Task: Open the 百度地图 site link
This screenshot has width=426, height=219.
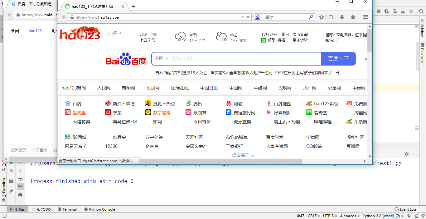Action: pyautogui.click(x=283, y=104)
